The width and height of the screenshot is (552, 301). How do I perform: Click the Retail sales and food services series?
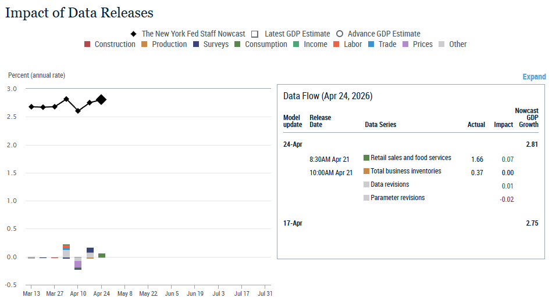[410, 158]
